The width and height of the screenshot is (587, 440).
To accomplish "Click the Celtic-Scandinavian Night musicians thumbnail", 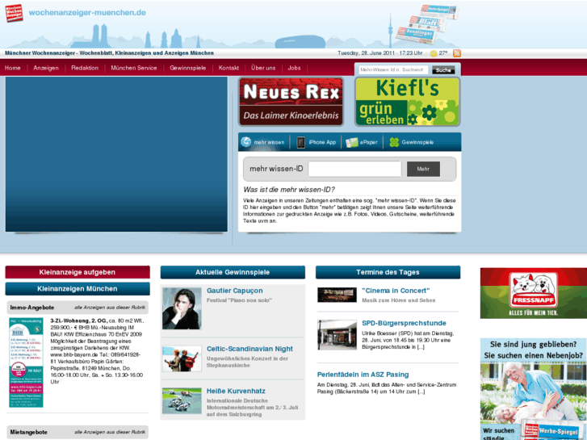I will [182, 358].
